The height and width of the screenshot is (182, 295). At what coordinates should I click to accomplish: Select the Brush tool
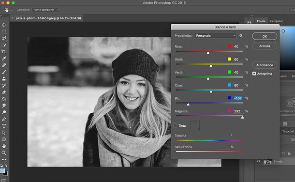pyautogui.click(x=4, y=72)
